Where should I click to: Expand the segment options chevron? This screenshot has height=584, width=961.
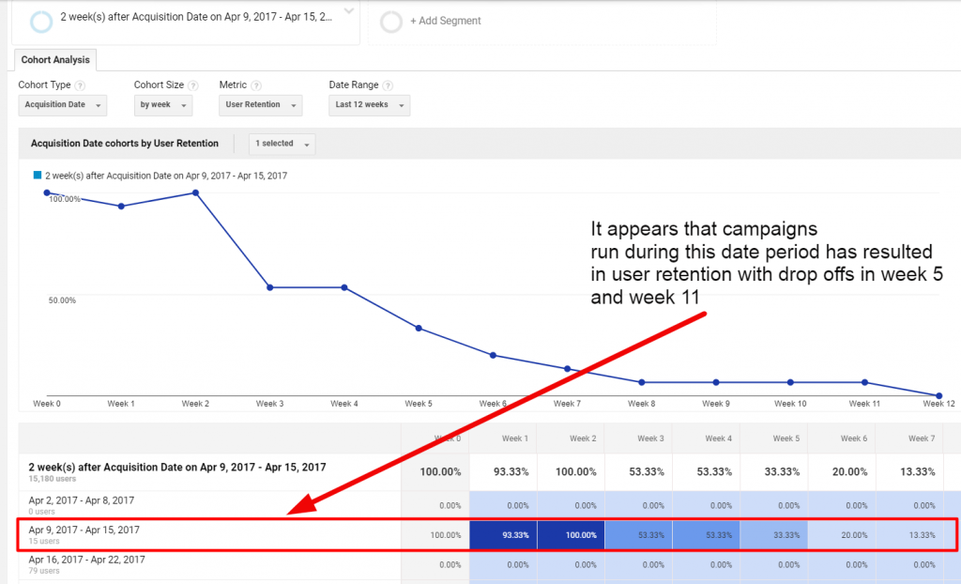[x=348, y=12]
